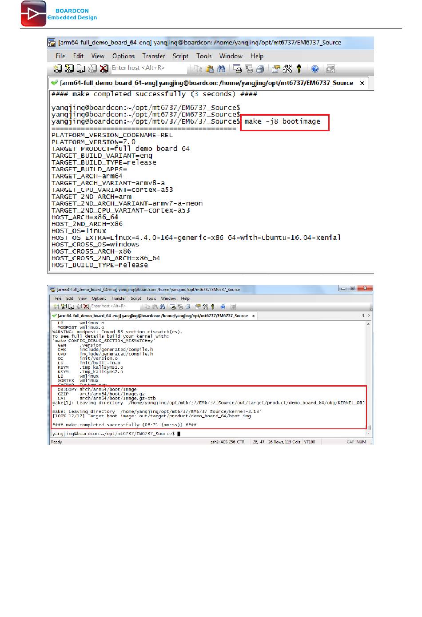The height and width of the screenshot is (617, 422).
Task: Click the 'VT100' status bar entry
Action: tap(310, 442)
